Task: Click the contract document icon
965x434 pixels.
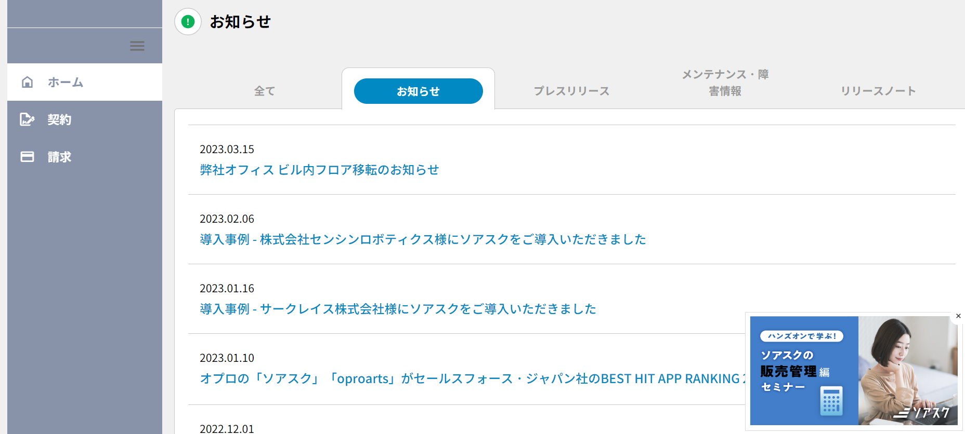Action: tap(27, 119)
